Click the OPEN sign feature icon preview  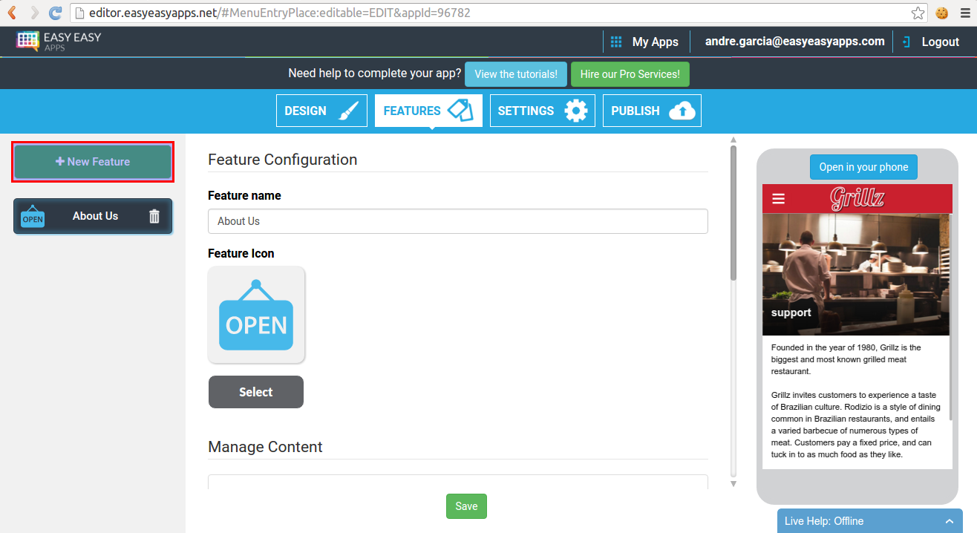[256, 315]
